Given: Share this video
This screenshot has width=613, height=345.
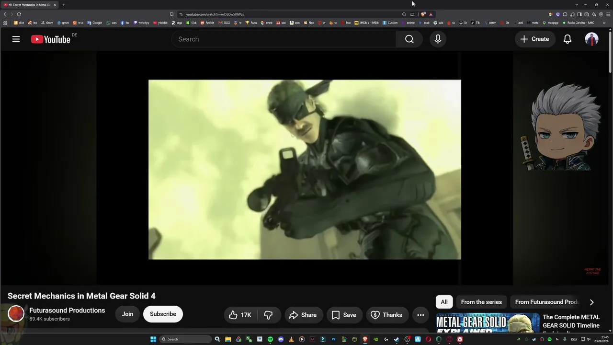Looking at the screenshot, I should 304,315.
